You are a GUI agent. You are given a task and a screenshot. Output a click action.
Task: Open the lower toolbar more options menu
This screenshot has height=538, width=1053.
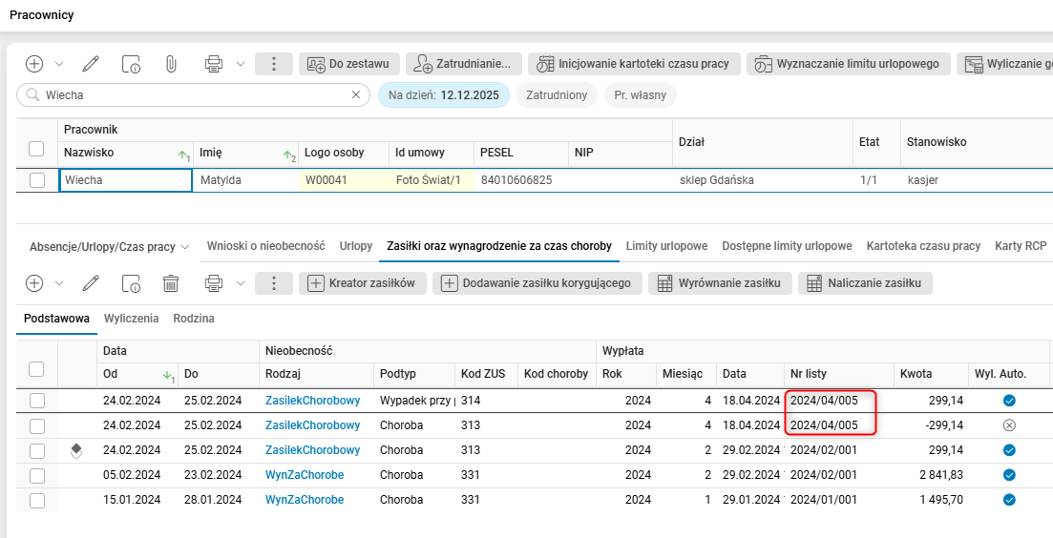273,283
